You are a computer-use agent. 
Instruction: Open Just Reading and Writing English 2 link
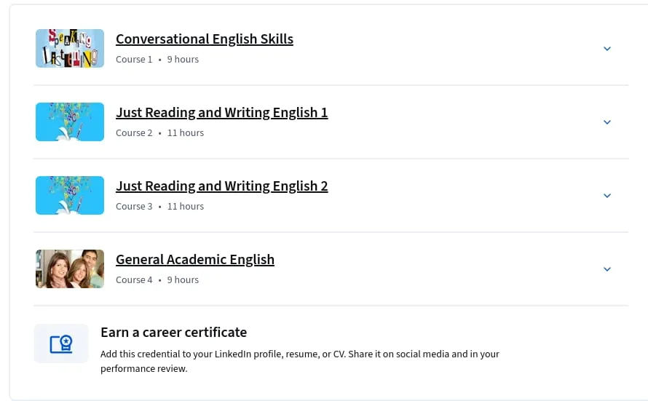pos(222,186)
